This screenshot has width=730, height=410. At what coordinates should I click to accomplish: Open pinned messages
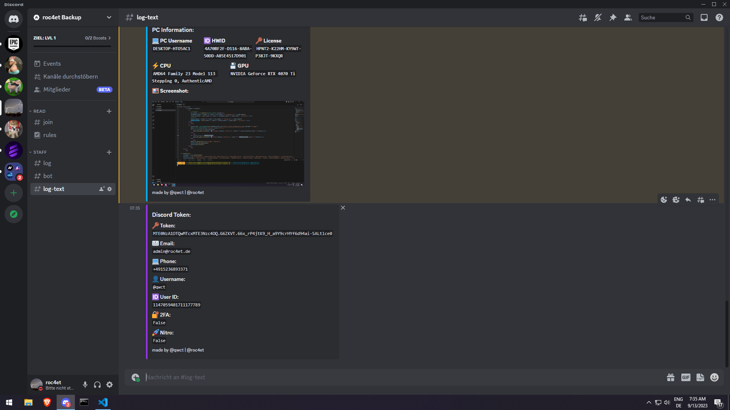[x=613, y=17]
